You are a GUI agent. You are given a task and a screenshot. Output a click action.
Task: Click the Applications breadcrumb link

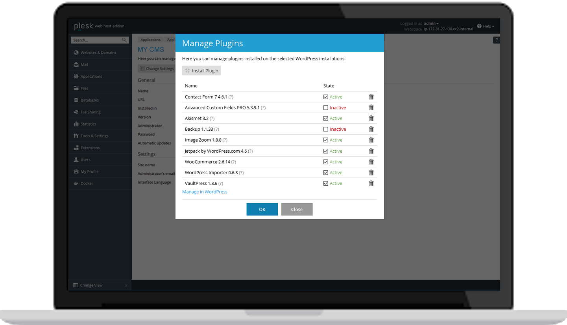(151, 40)
